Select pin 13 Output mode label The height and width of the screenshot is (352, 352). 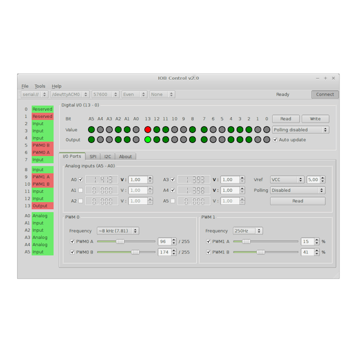pos(42,206)
